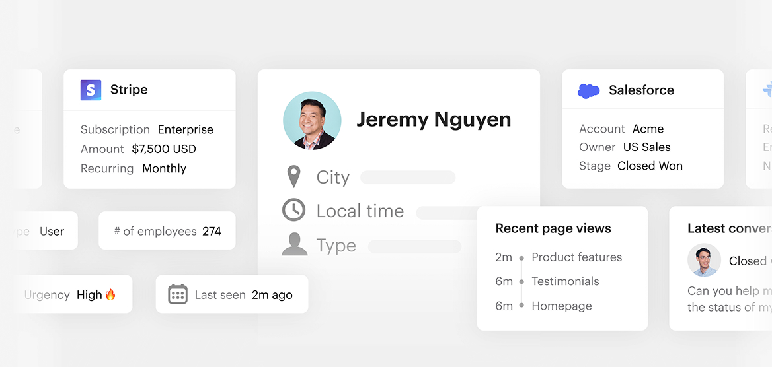Click the Last seen calendar icon
The width and height of the screenshot is (772, 367).
coord(178,294)
